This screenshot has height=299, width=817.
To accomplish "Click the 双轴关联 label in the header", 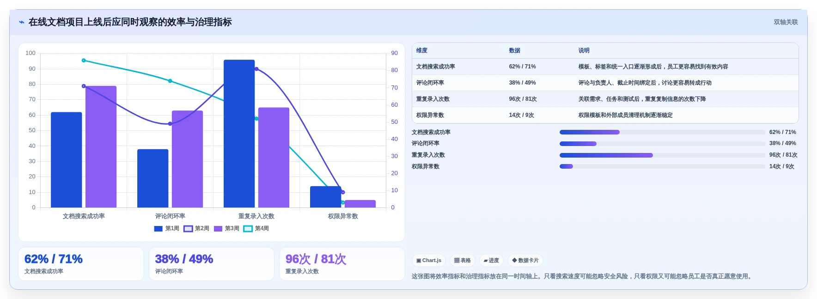I will click(x=786, y=22).
